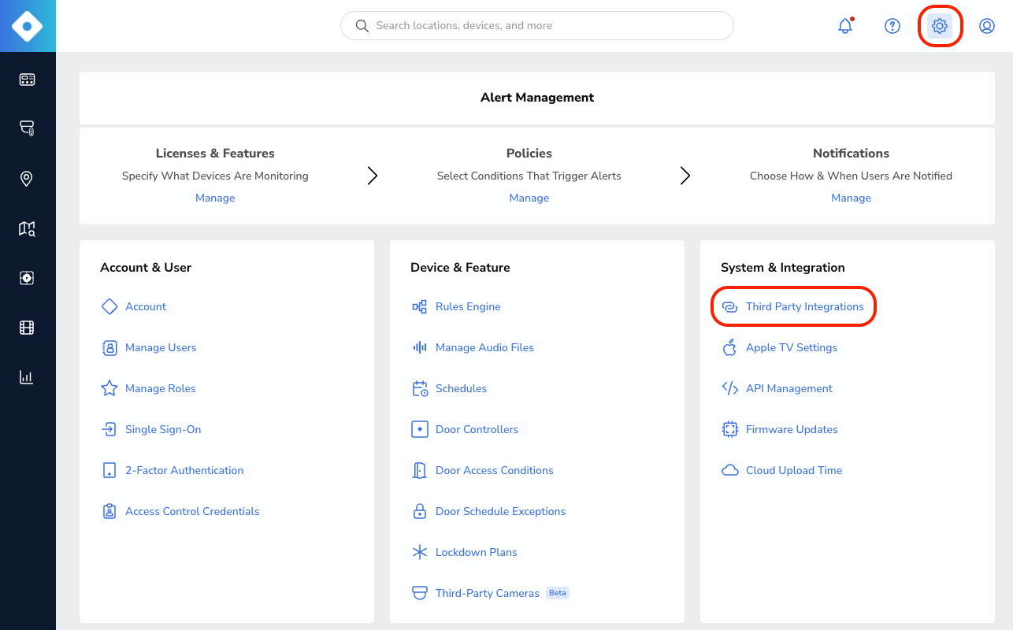Image resolution: width=1013 pixels, height=630 pixels.
Task: Click the Cloud Upload Time cloud icon
Action: point(730,470)
